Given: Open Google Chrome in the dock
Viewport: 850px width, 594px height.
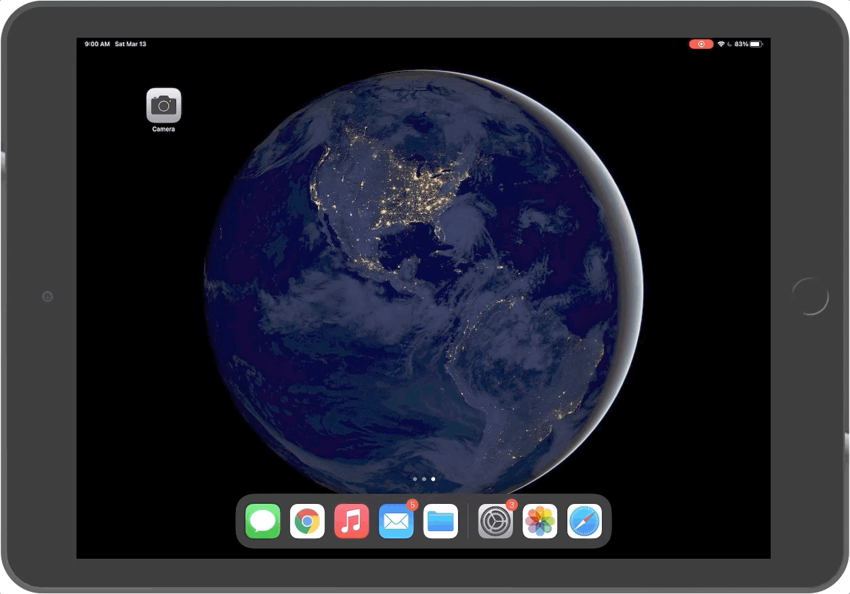Looking at the screenshot, I should pos(307,521).
